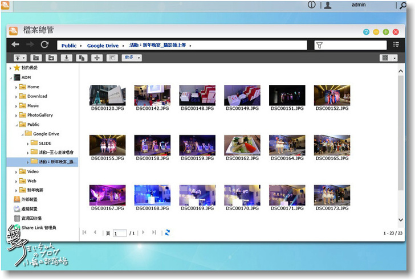The image size is (415, 279).
Task: Click the list options icon beside filter
Action: point(396,44)
